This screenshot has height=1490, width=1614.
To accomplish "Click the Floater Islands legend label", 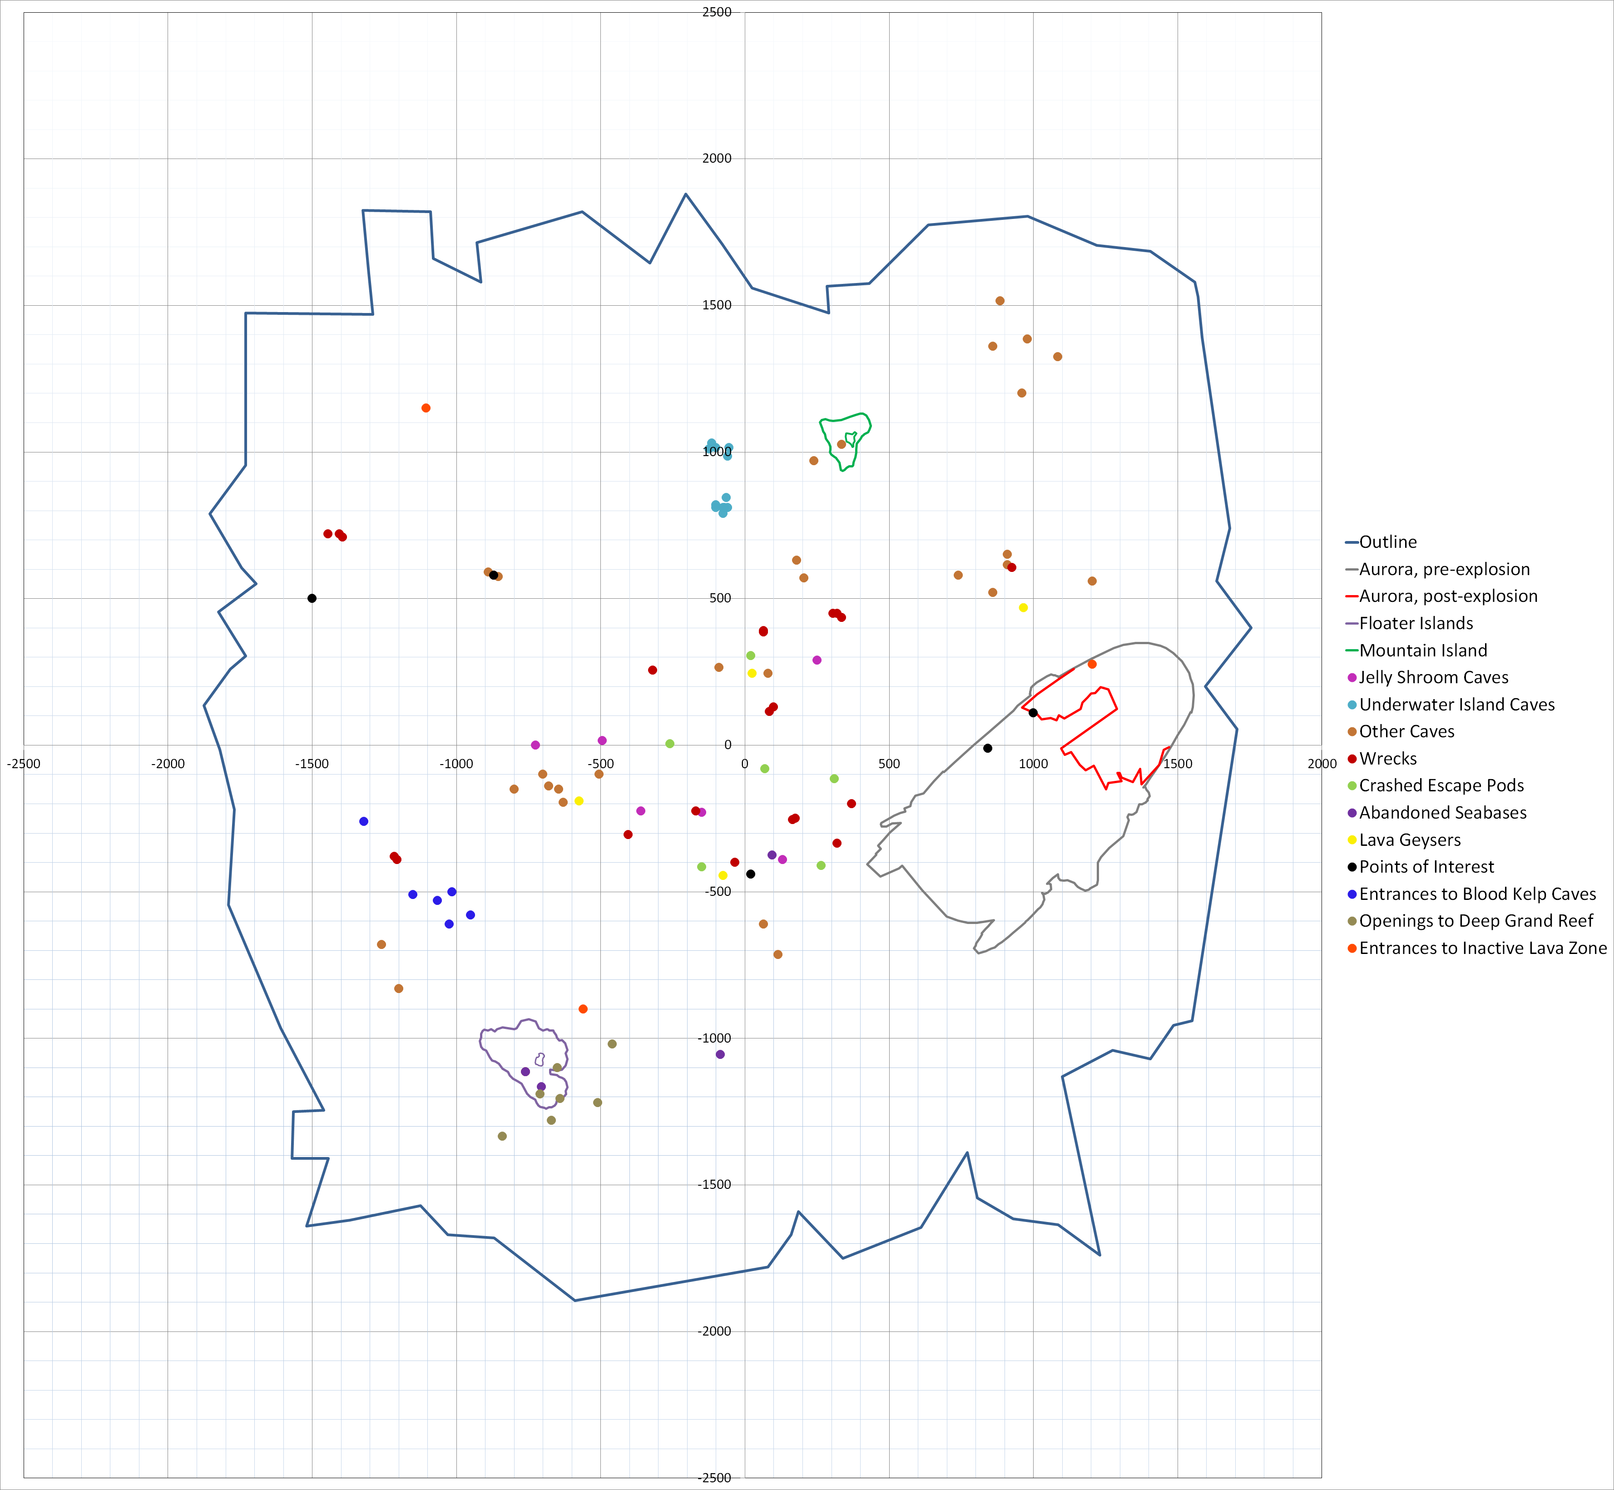I will [x=1416, y=623].
